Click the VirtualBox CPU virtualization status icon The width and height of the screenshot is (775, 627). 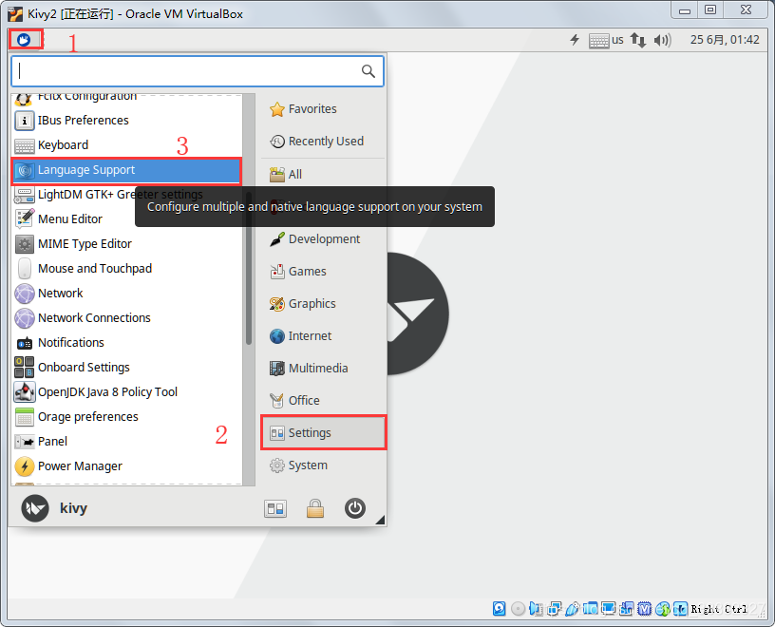[645, 609]
